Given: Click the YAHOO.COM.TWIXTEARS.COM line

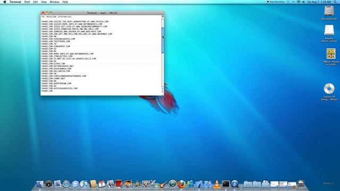Looking at the screenshot, I should (x=56, y=41).
